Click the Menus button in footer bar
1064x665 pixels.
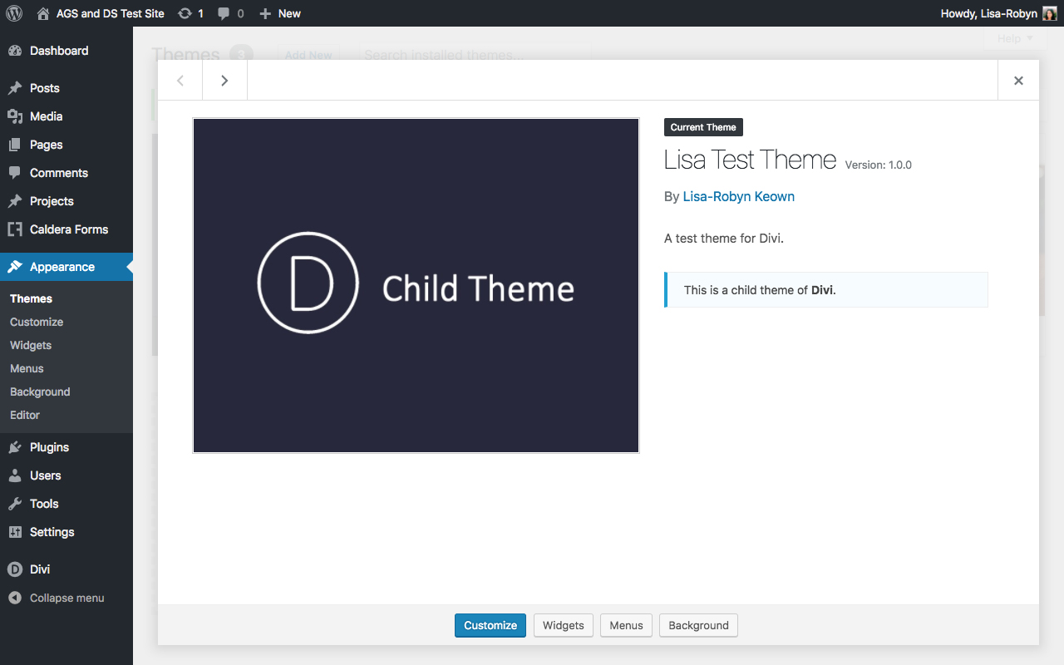click(626, 625)
